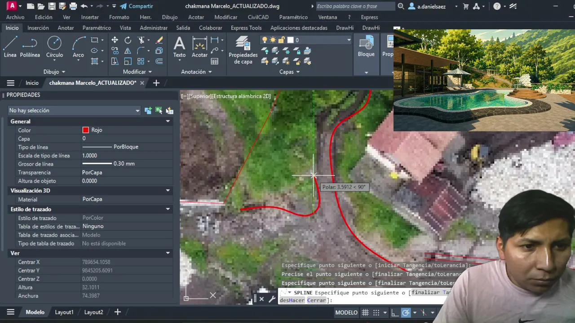Click the keyword search input field
The width and height of the screenshot is (575, 323).
355,6
